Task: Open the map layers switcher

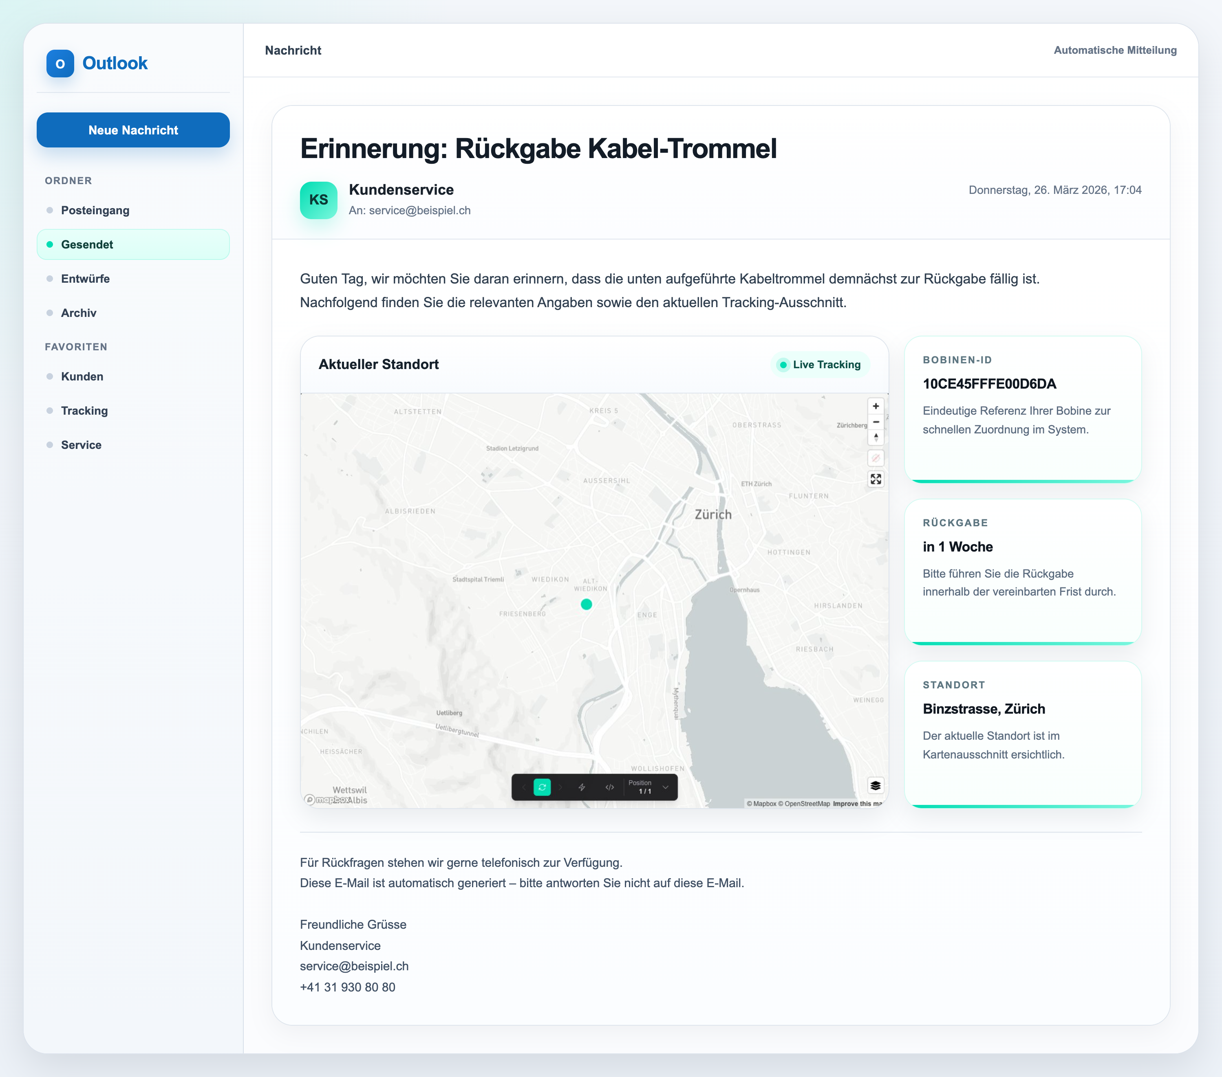Action: click(875, 785)
